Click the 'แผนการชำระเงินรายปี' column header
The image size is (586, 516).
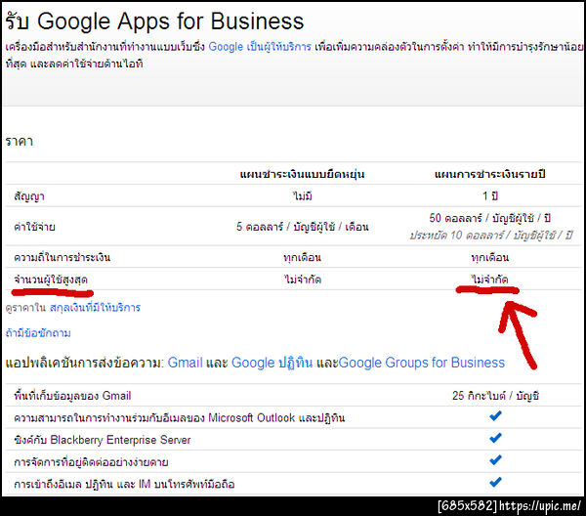pyautogui.click(x=489, y=174)
